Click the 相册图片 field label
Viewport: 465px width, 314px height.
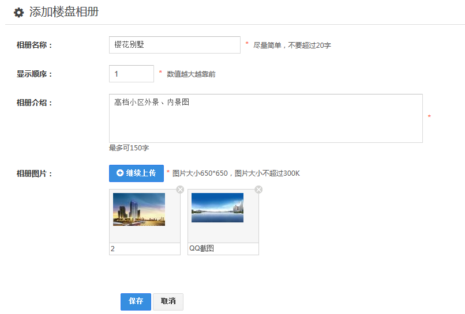point(35,173)
